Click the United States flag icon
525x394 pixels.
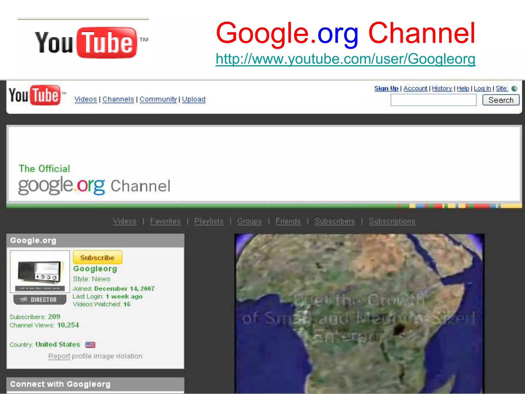pyautogui.click(x=90, y=344)
